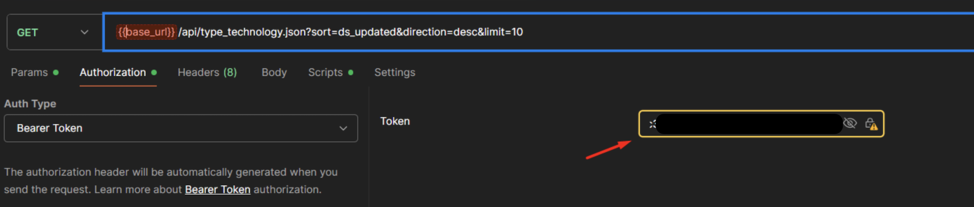Open the Body tab
The width and height of the screenshot is (974, 207).
click(x=274, y=73)
